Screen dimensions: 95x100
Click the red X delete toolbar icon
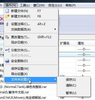[x=2, y=19]
